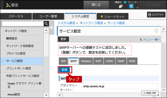Select the SNTP service tab
The height and width of the screenshot is (98, 167).
point(98,61)
